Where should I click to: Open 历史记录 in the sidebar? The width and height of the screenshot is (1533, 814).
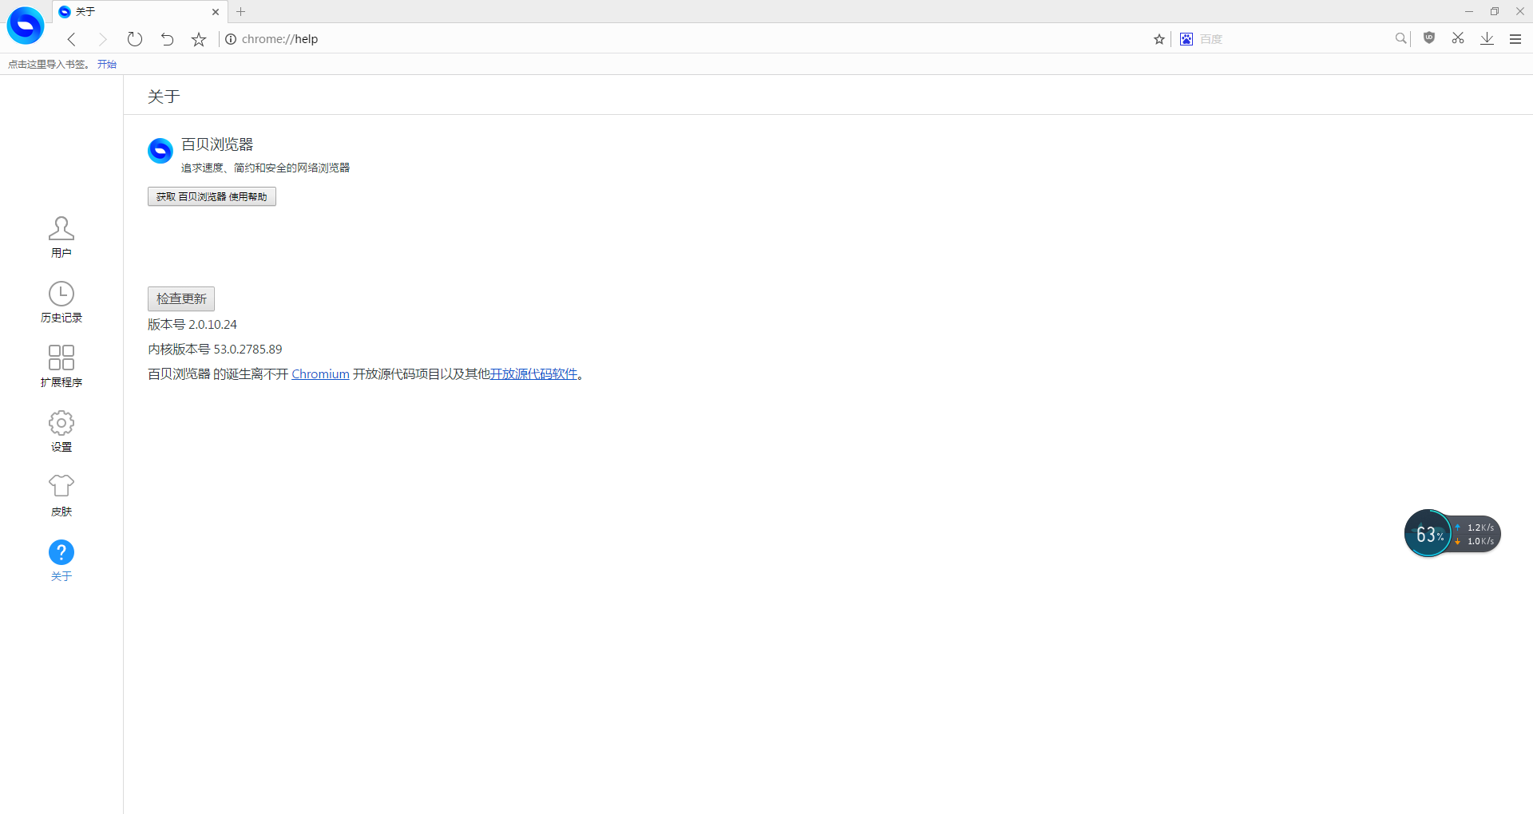point(61,302)
